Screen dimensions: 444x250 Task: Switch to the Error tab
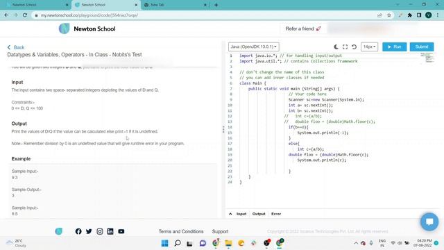[276, 214]
